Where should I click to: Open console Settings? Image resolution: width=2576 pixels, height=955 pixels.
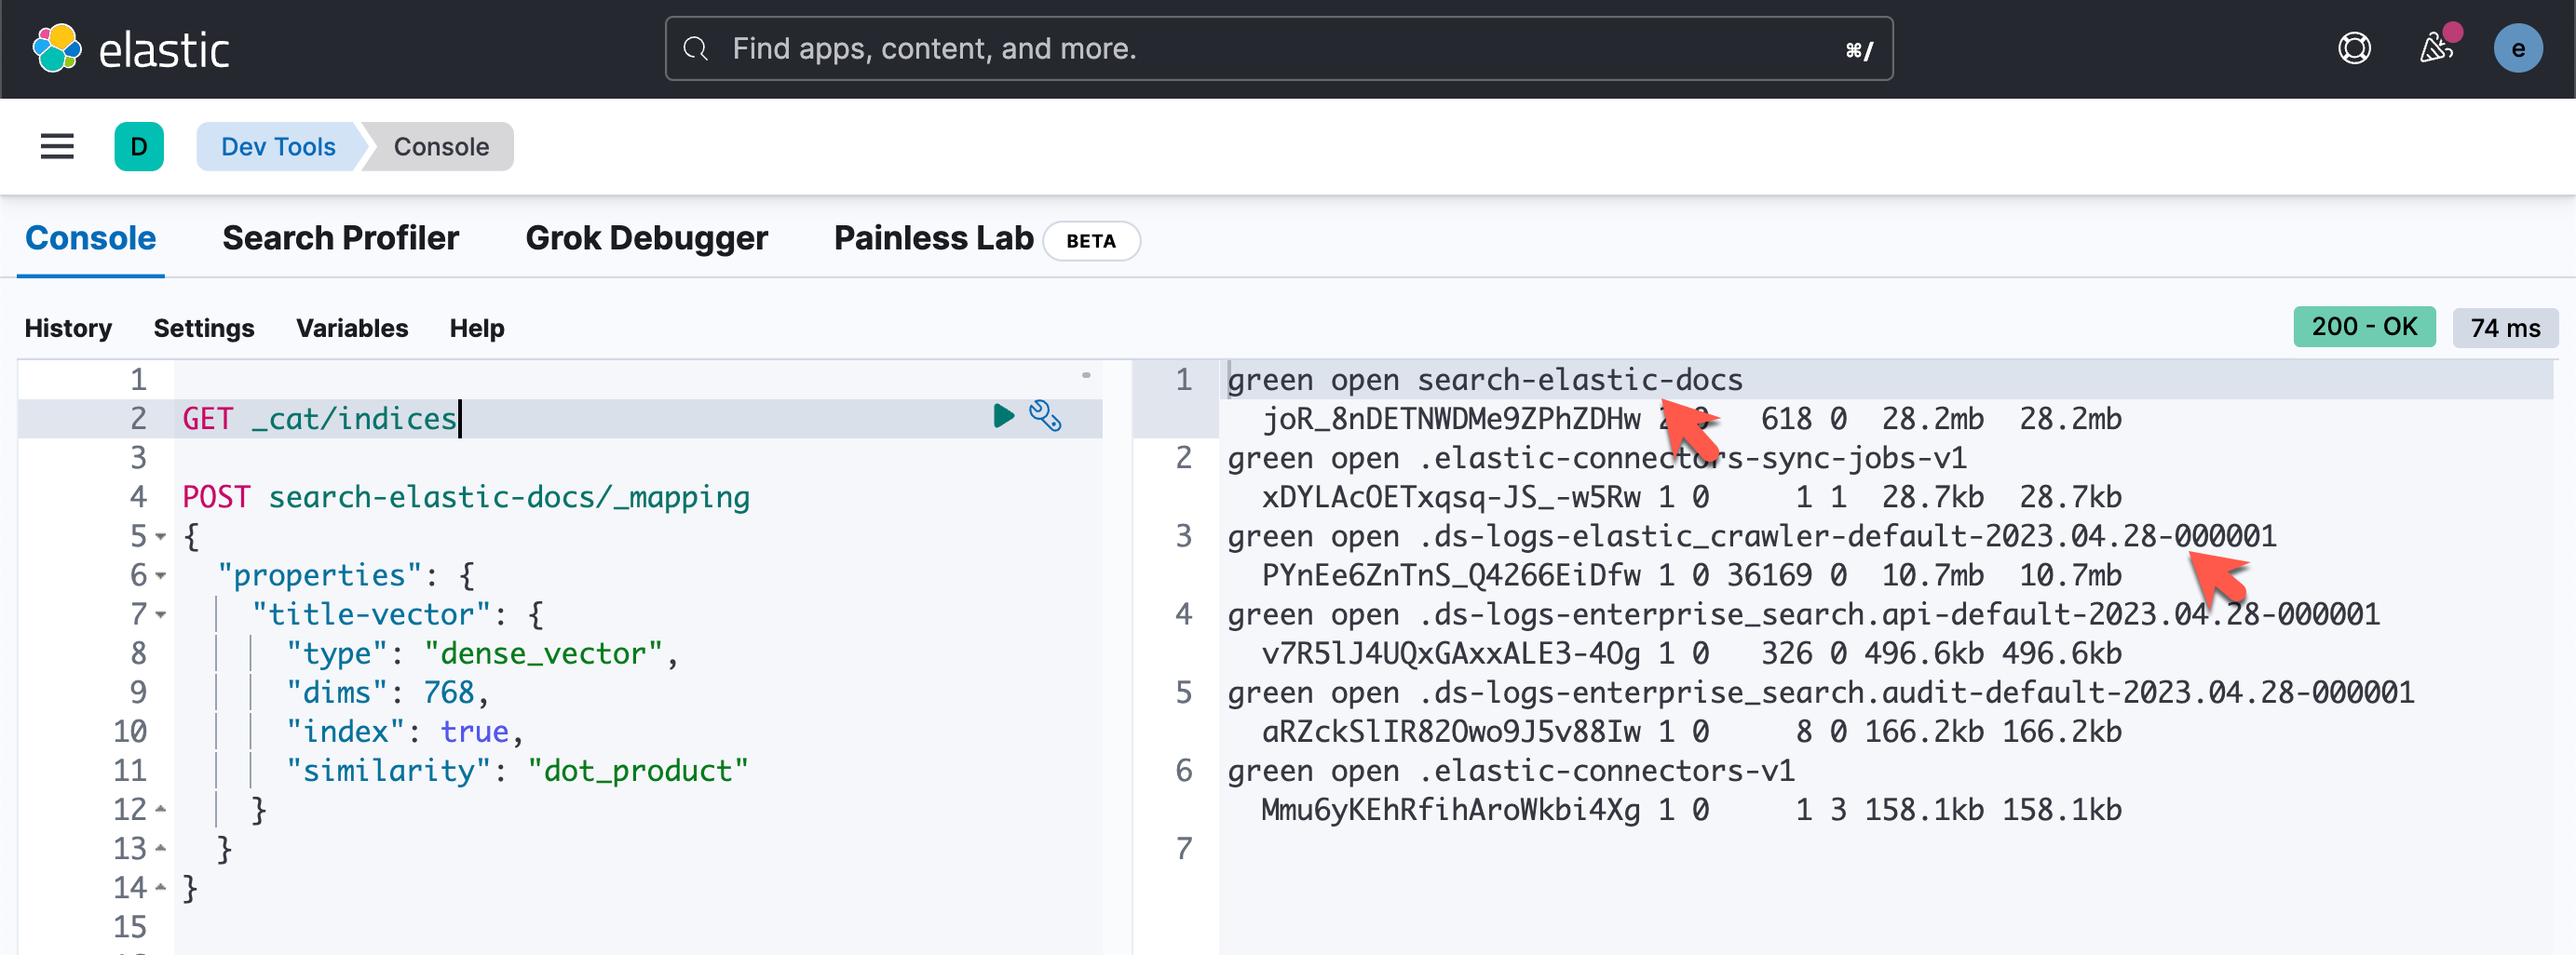click(x=204, y=328)
